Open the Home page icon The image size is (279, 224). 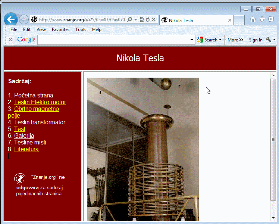pos(253,19)
